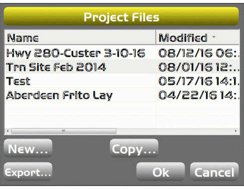Click the sort arrow next to Modified

click(x=214, y=37)
